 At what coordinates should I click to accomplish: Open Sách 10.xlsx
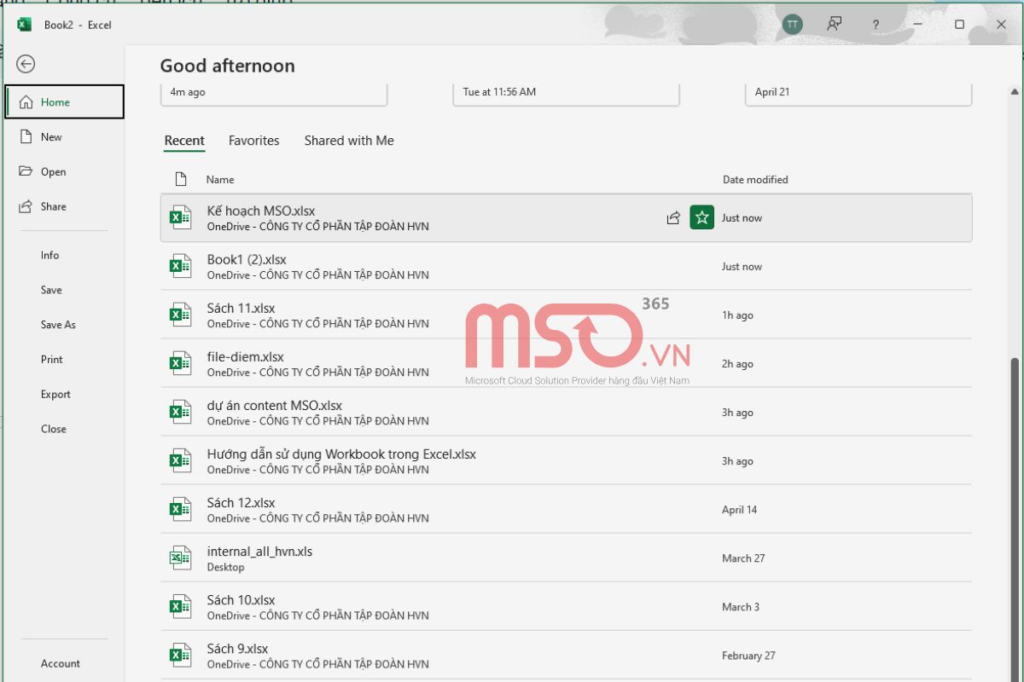tap(566, 607)
